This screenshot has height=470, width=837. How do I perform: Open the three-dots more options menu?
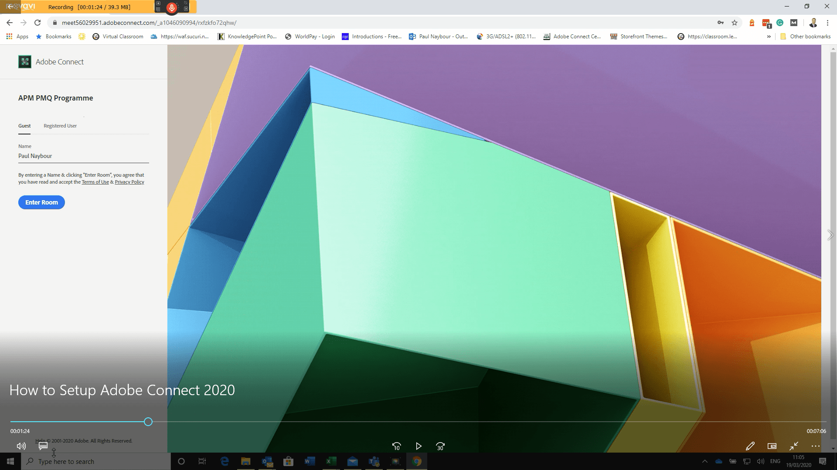coord(815,446)
